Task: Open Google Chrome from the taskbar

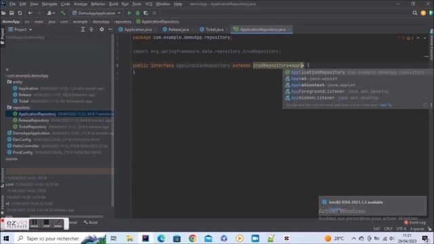Action: click(193, 238)
